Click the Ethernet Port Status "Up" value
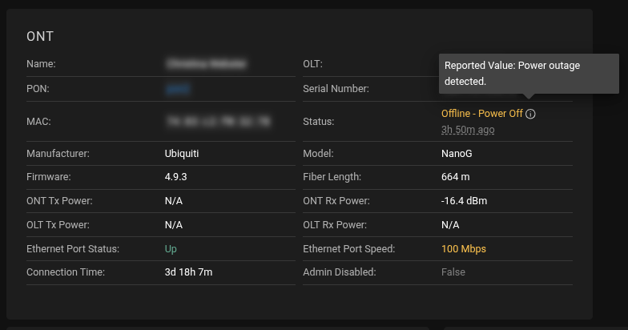Viewport: 628px width, 330px height. click(x=171, y=249)
